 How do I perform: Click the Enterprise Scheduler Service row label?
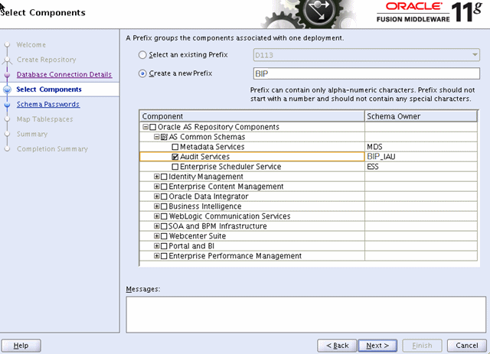[x=230, y=167]
